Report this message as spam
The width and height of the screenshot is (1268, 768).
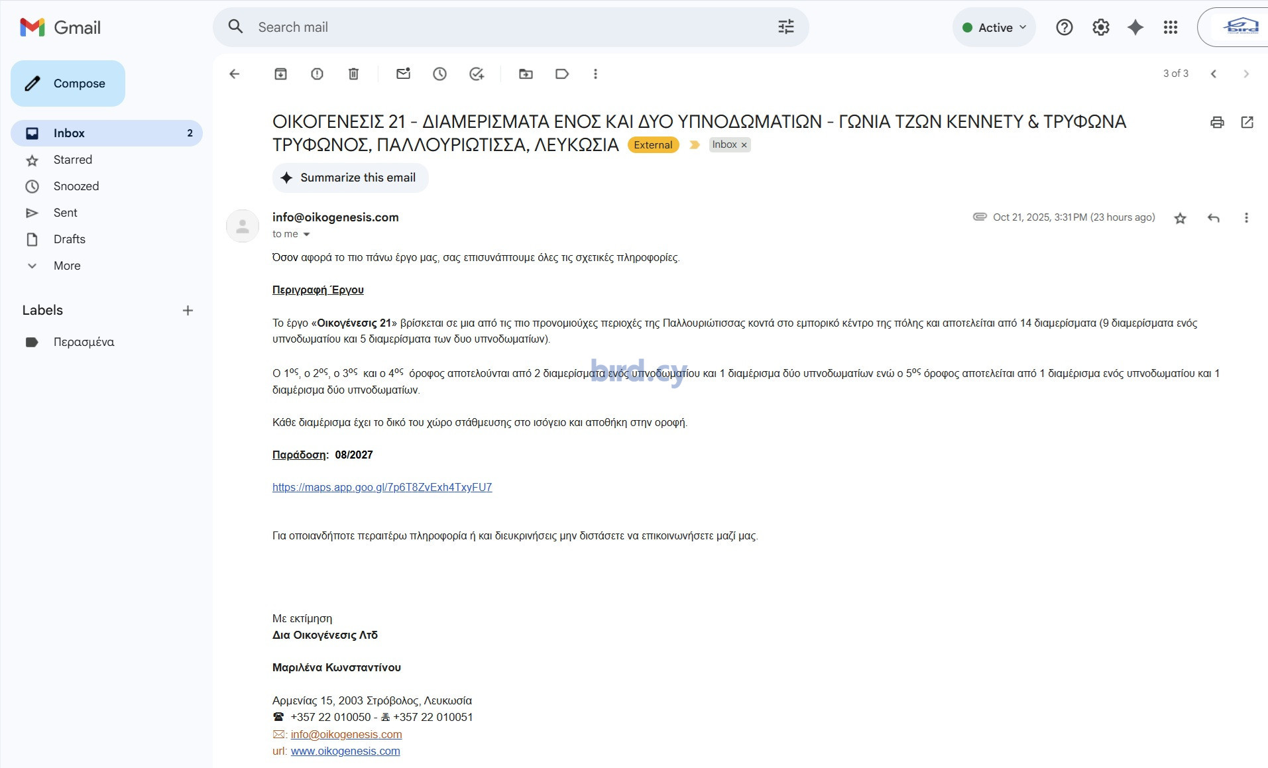click(317, 74)
